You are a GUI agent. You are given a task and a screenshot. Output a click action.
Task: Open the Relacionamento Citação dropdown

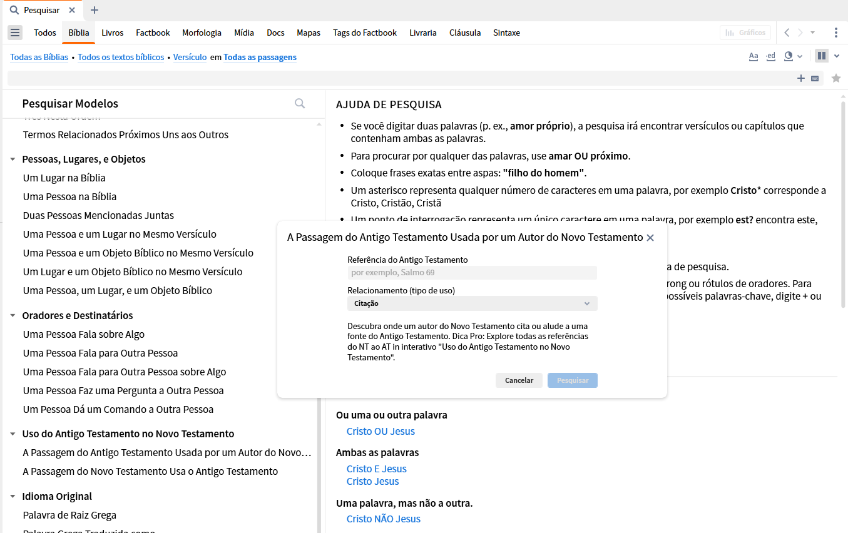coord(473,303)
